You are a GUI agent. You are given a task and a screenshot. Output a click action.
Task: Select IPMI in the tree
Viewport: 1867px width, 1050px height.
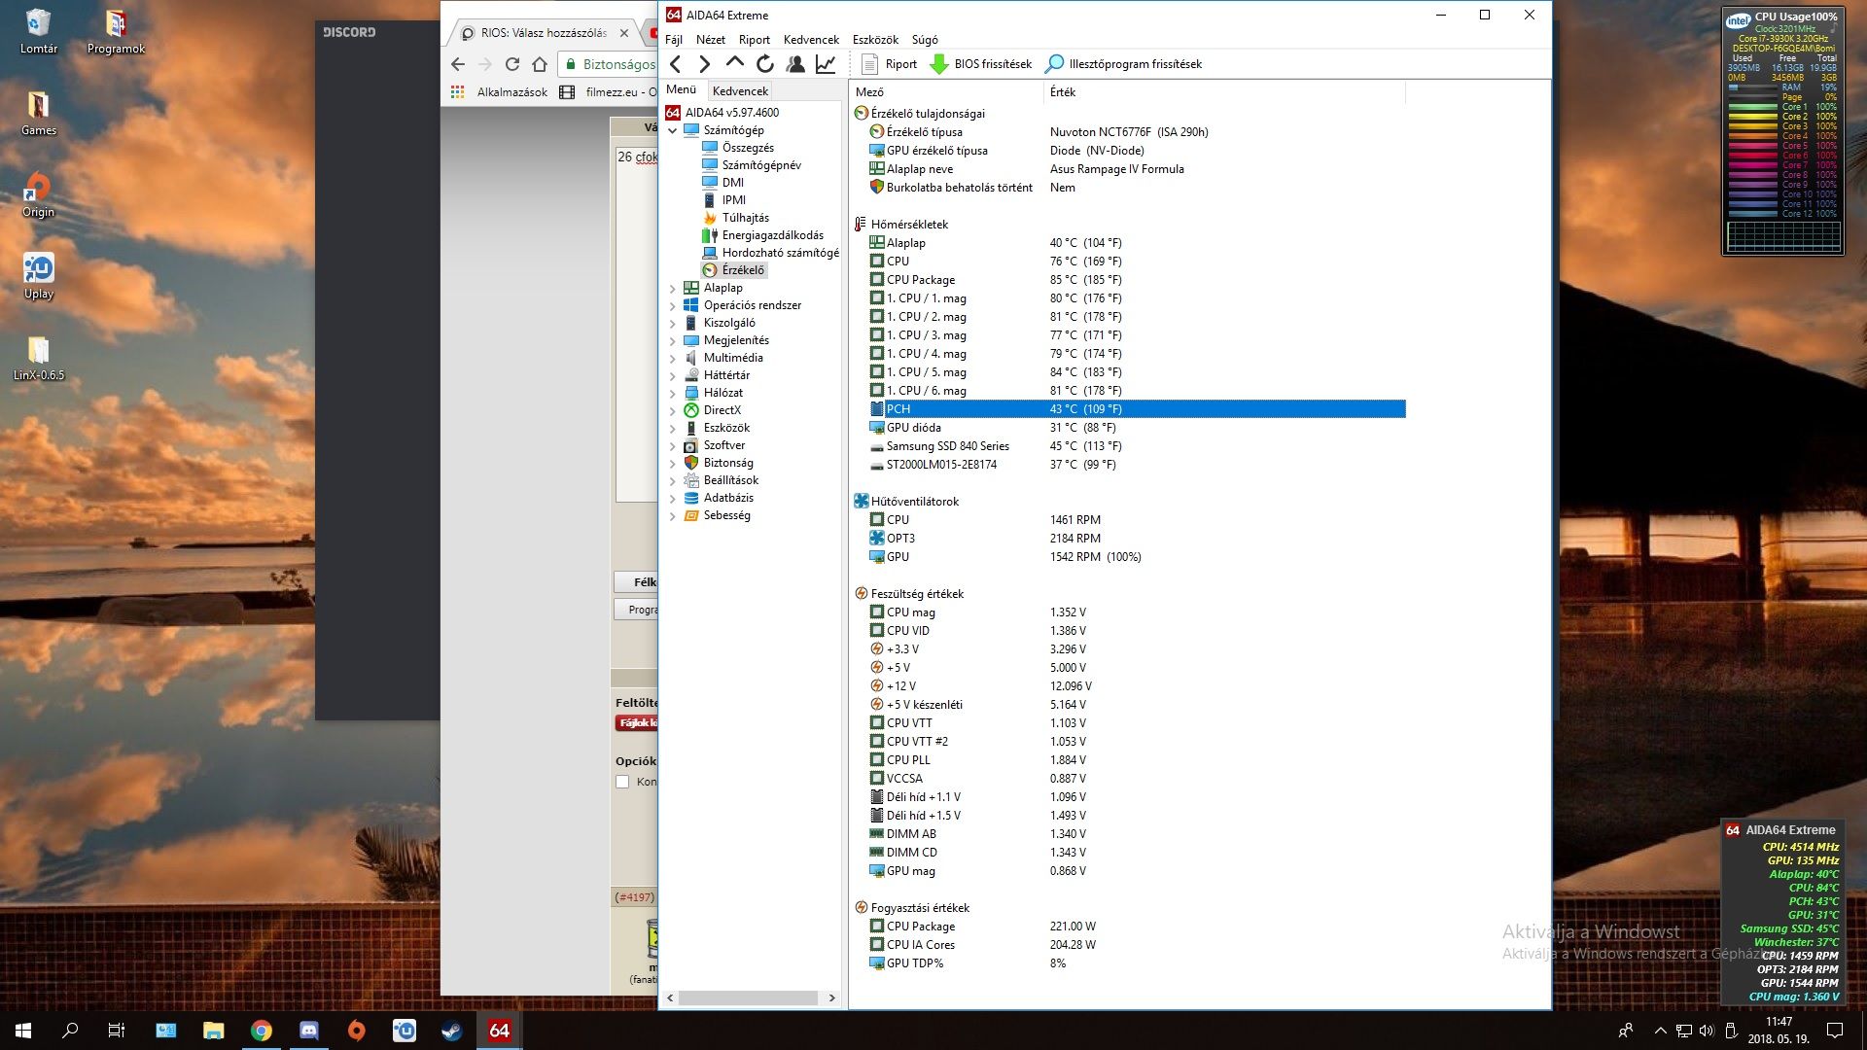734,200
